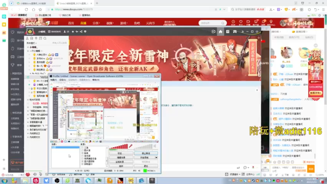This screenshot has height=184, width=327.
Task: Open the video camera icon in YY top bar
Action: point(213,31)
